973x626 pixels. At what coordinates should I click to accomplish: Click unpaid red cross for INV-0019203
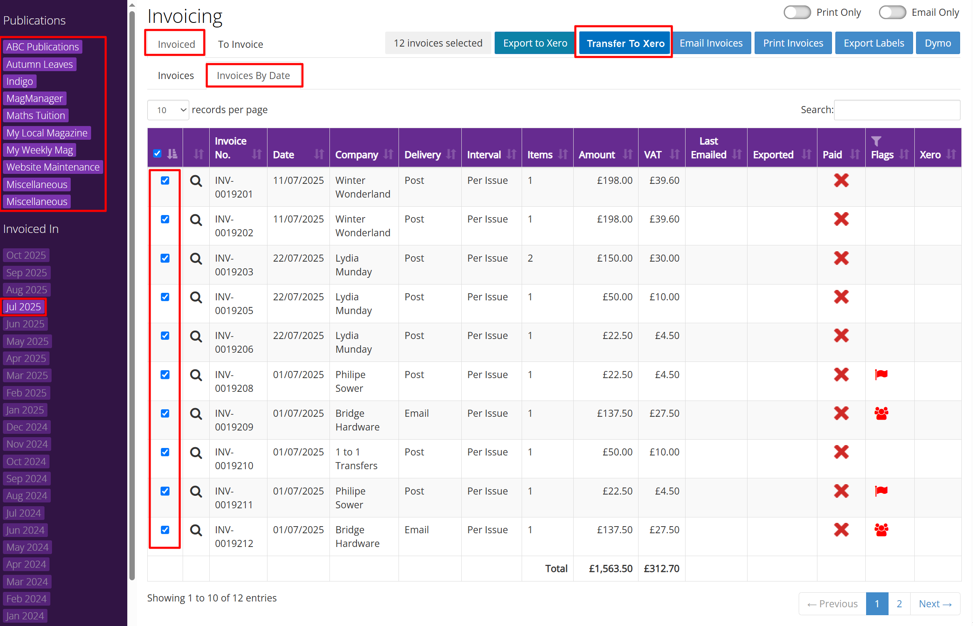point(841,258)
